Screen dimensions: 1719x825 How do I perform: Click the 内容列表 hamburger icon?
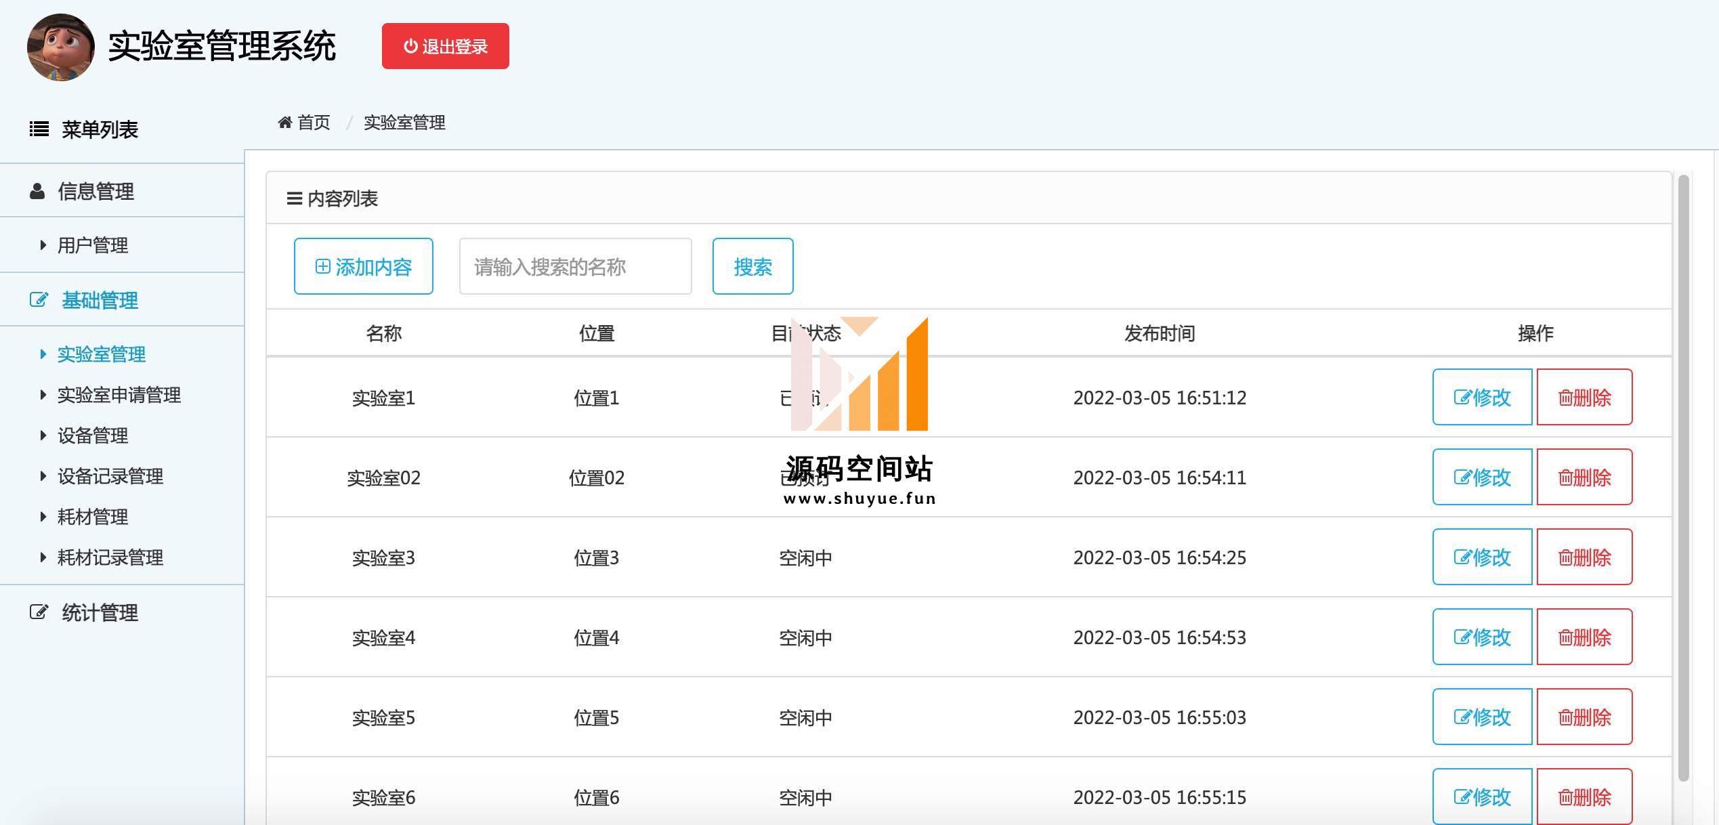click(295, 198)
